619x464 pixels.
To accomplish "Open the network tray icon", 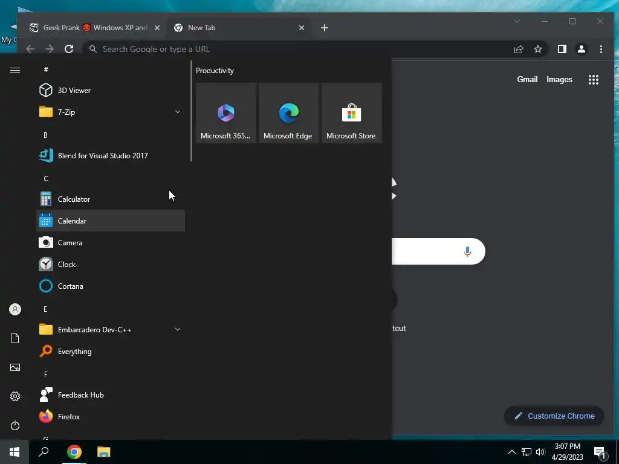I will point(527,452).
